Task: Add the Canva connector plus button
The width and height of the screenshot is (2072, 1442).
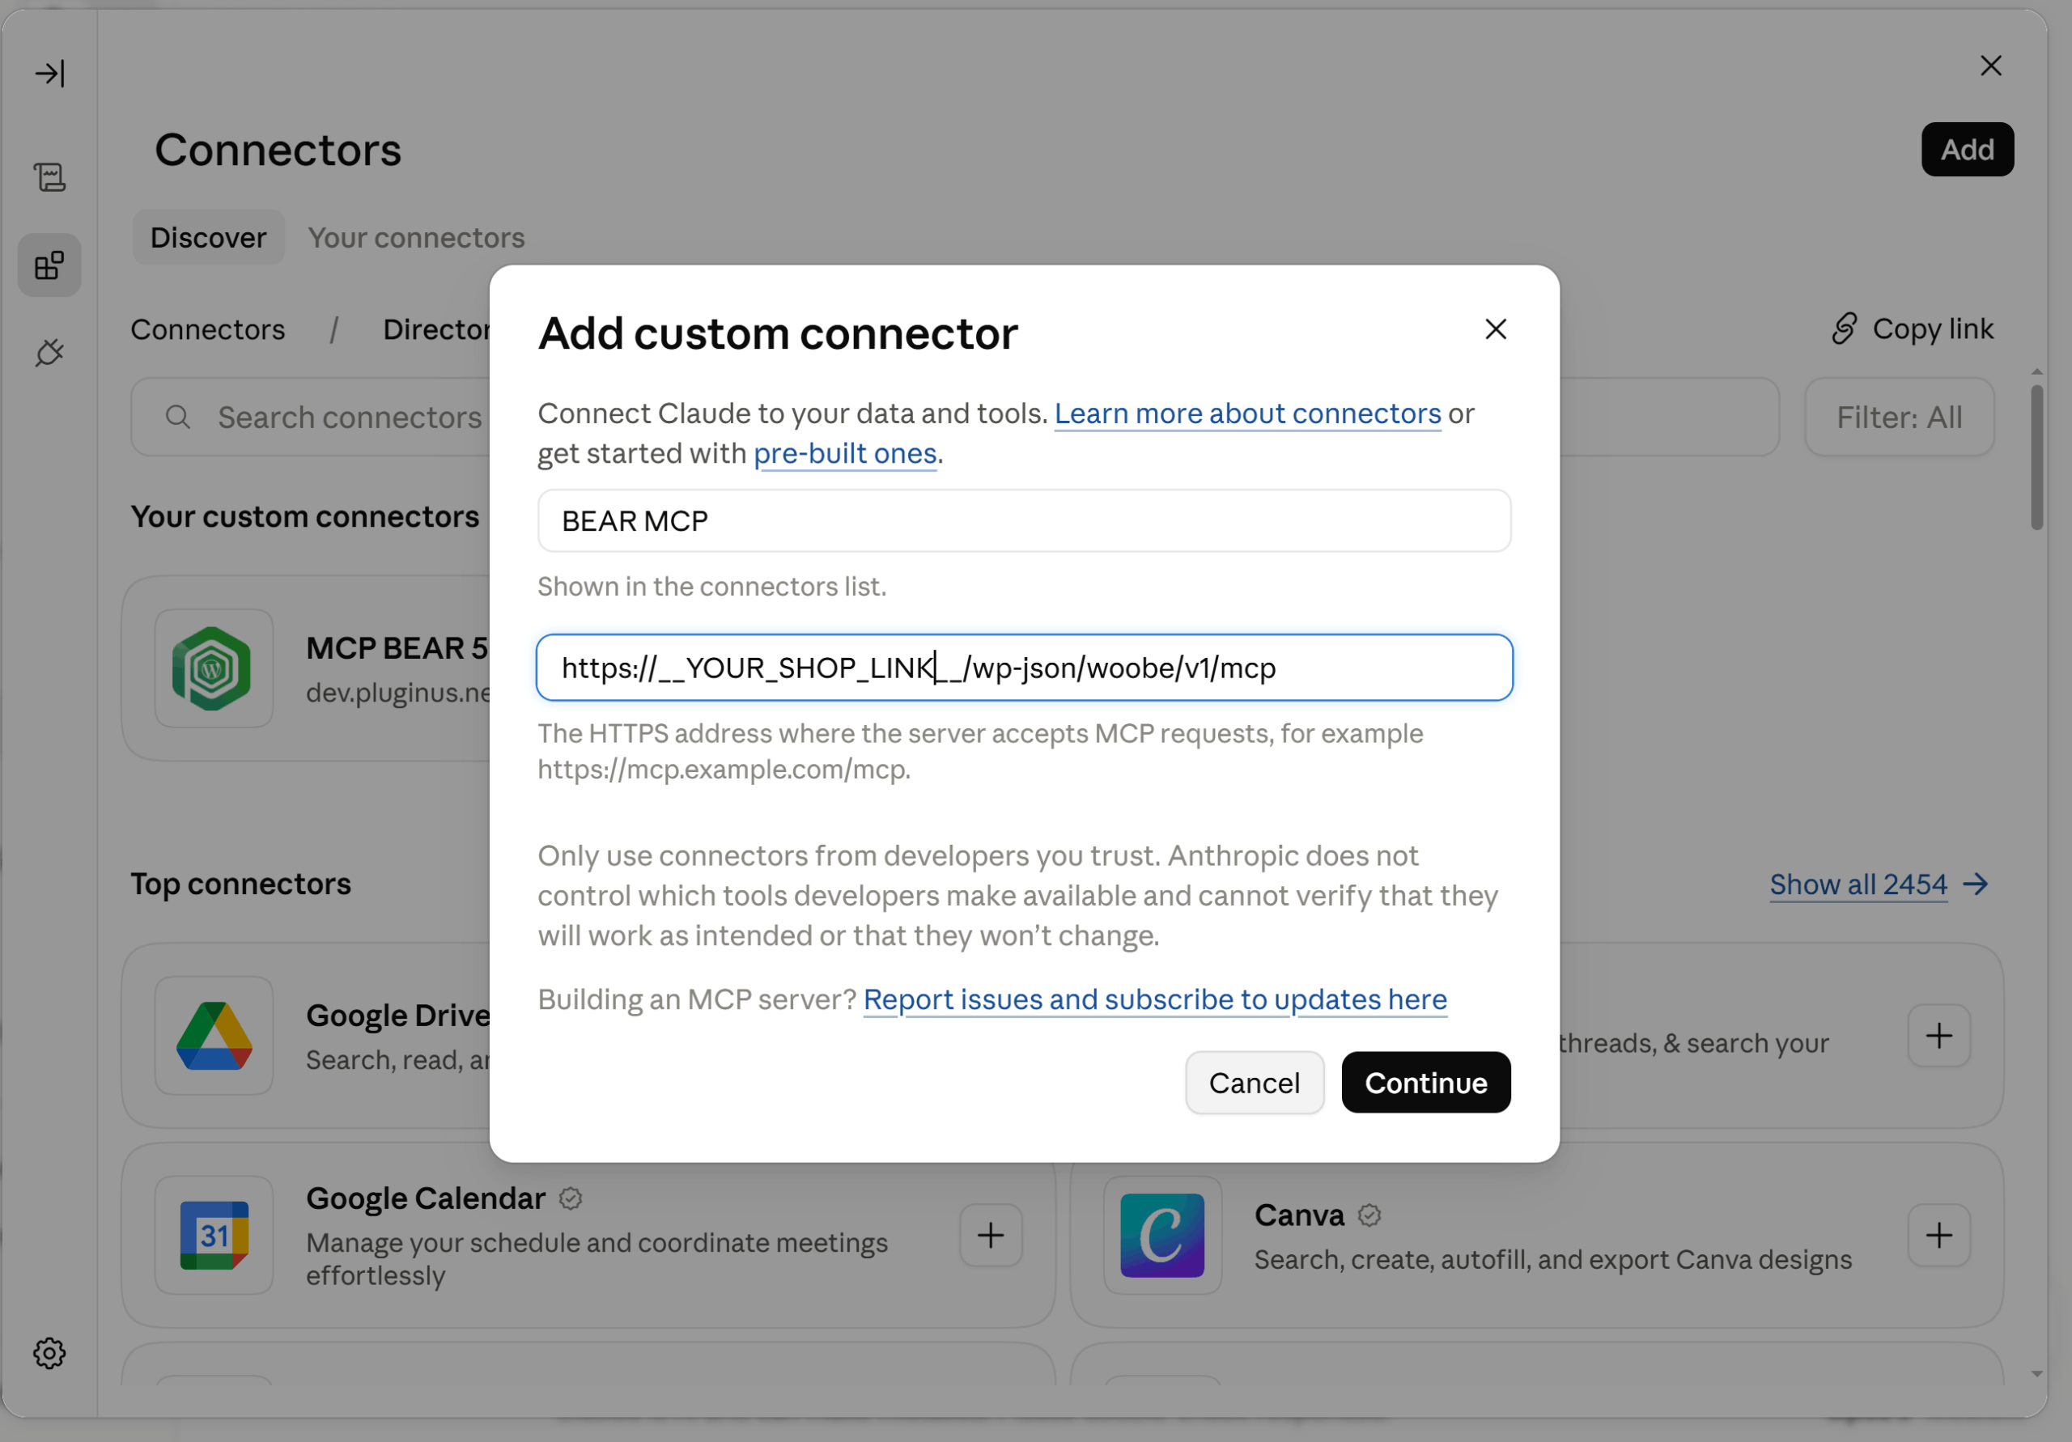Action: (x=1938, y=1236)
